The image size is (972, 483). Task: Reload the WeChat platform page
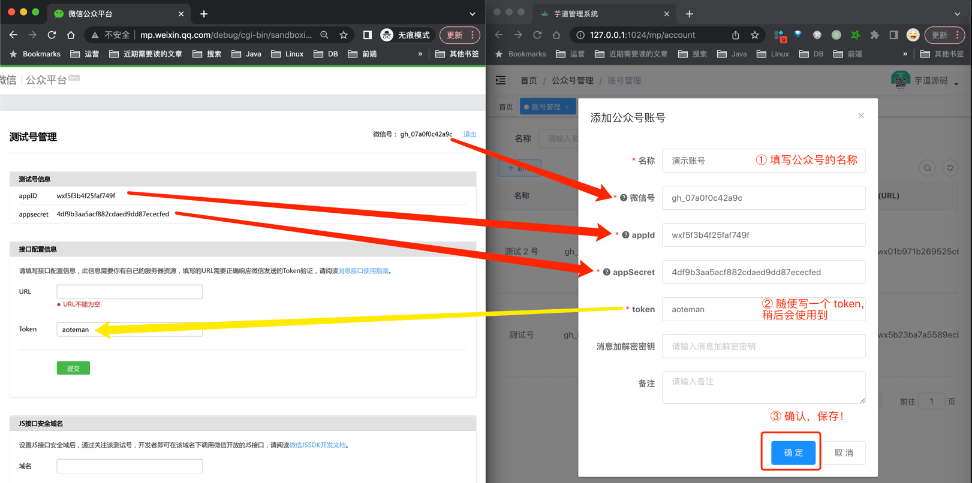(52, 35)
